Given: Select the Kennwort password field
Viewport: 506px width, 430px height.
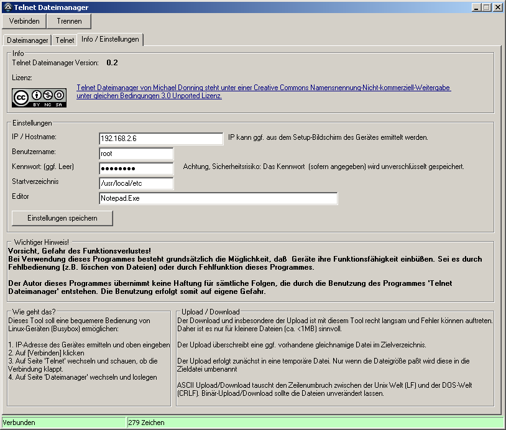Looking at the screenshot, I should click(136, 168).
